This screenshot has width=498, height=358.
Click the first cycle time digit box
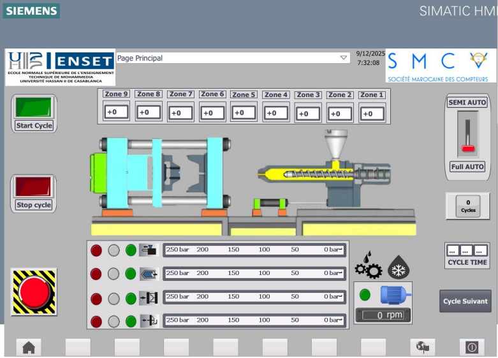[452, 251]
